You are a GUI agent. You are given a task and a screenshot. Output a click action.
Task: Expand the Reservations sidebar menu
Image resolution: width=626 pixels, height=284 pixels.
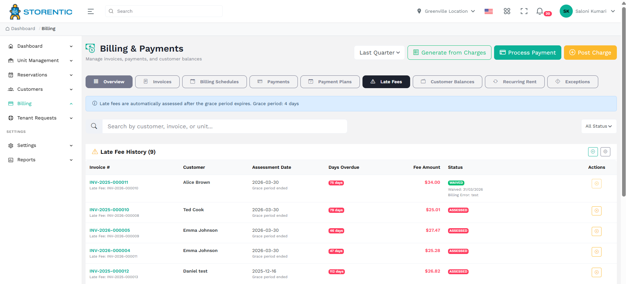point(40,75)
